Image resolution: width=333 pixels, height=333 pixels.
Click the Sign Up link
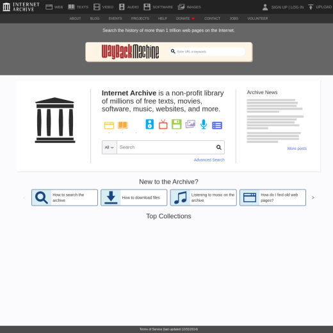pos(279,7)
